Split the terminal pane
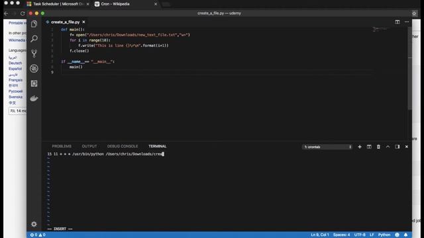Screen dimensions: 424x238 point(369,147)
